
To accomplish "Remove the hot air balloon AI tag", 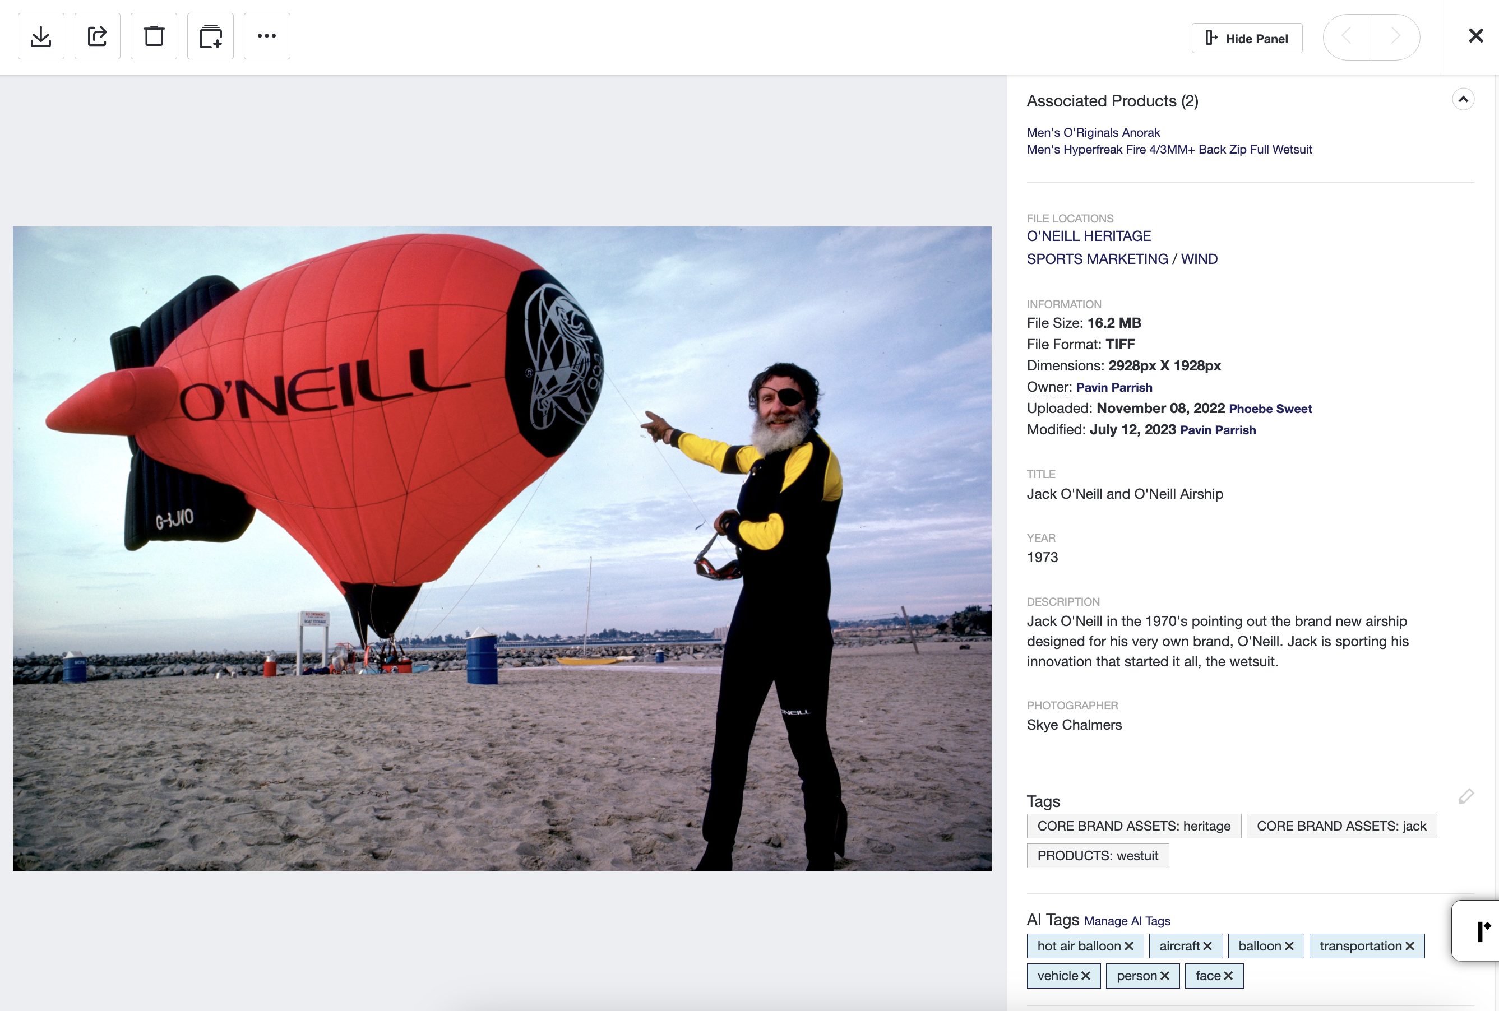I will (1129, 946).
